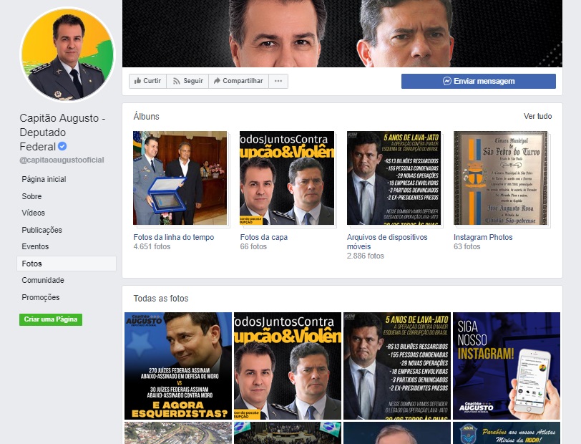The image size is (581, 444).
Task: Open the Fotos da capa album thumbnail
Action: (x=287, y=178)
